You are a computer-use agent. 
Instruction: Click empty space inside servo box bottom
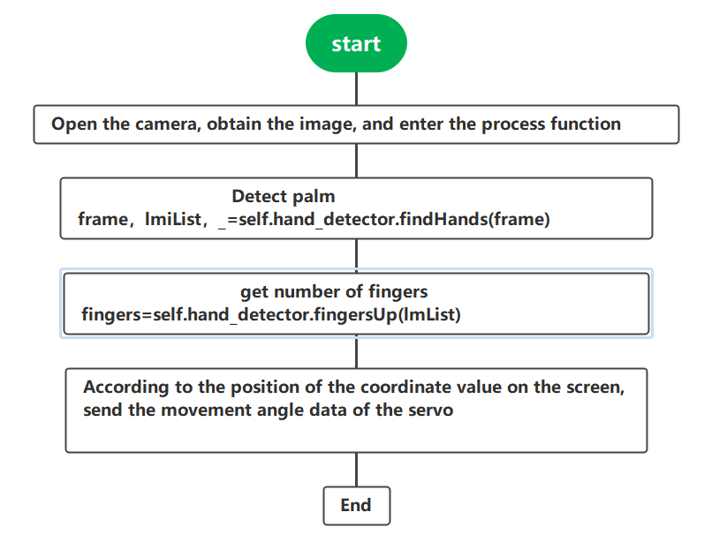tap(356, 437)
